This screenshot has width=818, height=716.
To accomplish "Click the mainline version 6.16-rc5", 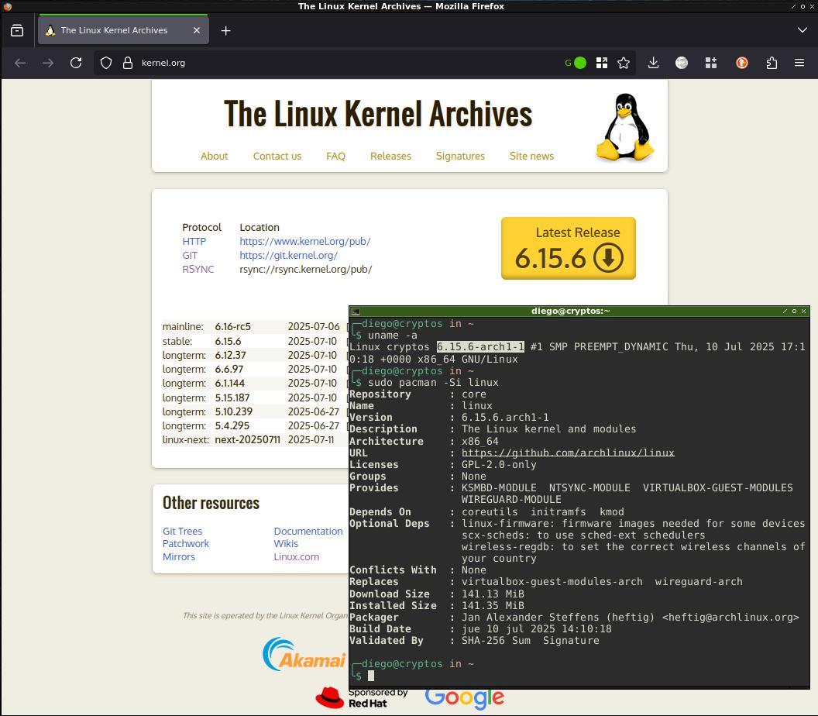I will (x=232, y=327).
